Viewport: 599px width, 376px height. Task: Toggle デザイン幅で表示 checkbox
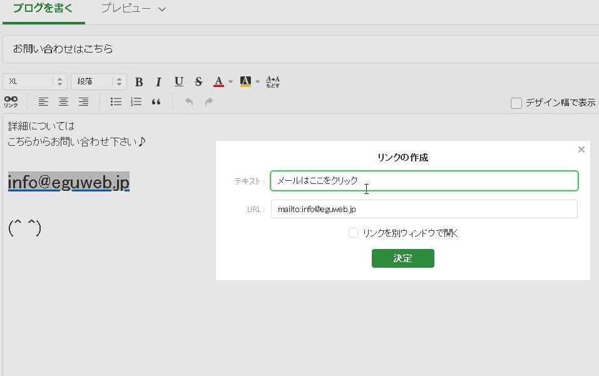516,103
